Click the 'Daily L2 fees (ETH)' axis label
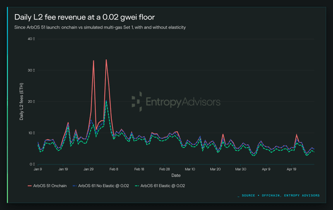333x210 pixels. 22,101
